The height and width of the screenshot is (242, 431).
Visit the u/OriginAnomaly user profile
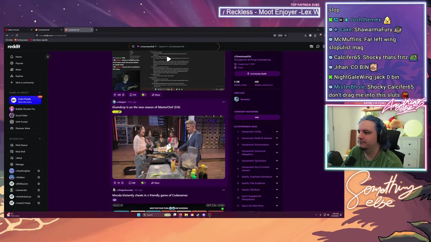125,190
